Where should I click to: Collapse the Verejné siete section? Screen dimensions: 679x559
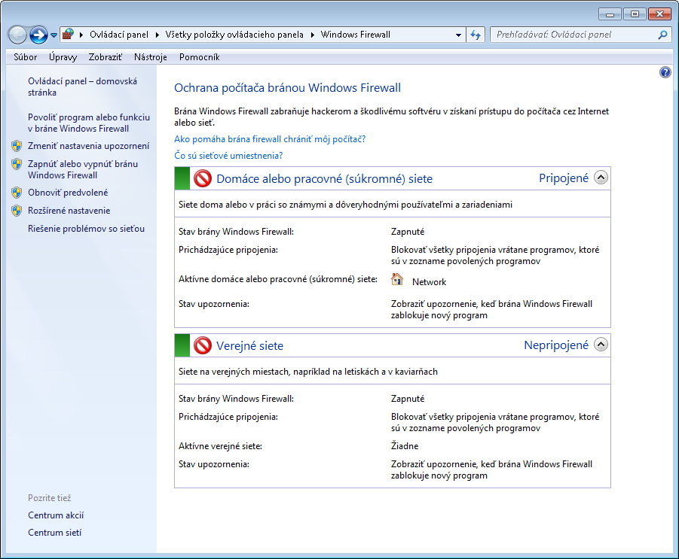pyautogui.click(x=601, y=344)
